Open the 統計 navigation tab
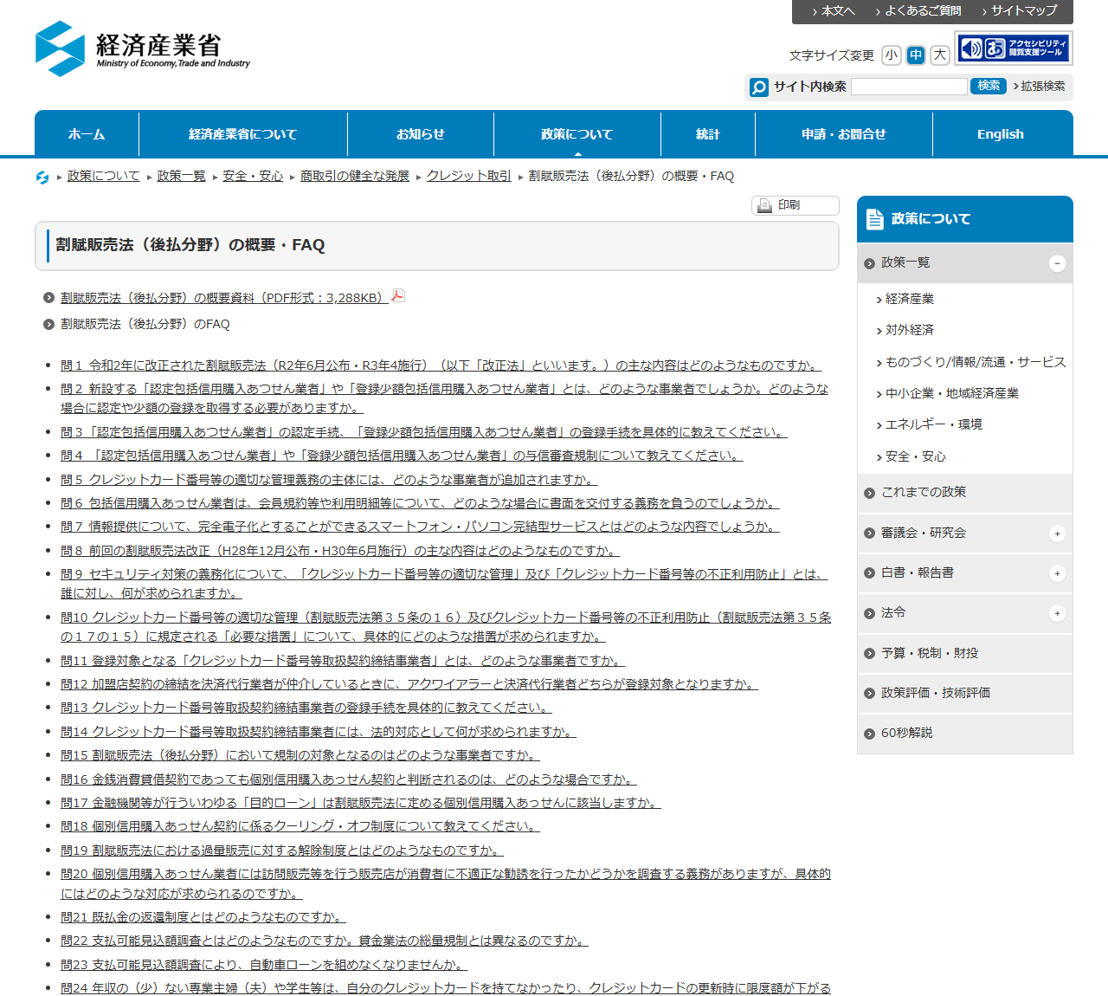This screenshot has width=1108, height=996. tap(708, 134)
